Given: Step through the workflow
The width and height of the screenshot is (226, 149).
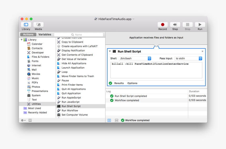Looking at the screenshot, I should [x=175, y=25].
